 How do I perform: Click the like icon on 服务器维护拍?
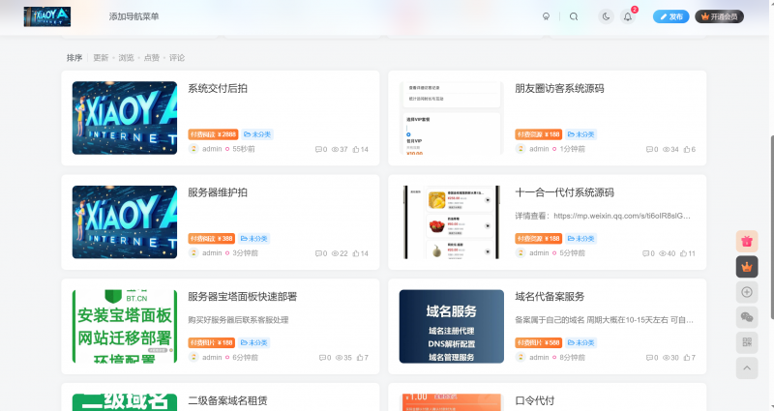[356, 253]
